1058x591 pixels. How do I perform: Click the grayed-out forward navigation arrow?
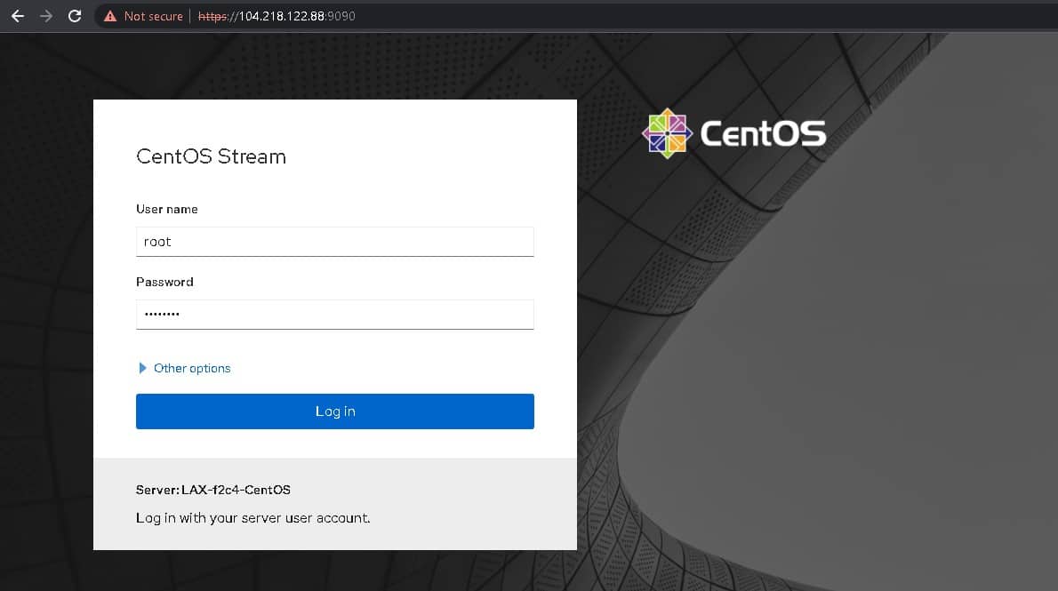(45, 15)
